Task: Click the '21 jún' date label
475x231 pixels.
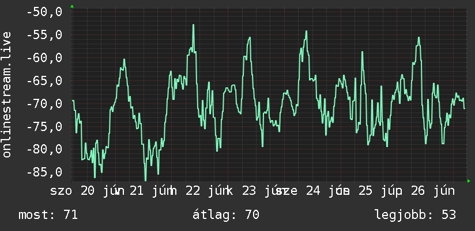Action: pos(152,191)
